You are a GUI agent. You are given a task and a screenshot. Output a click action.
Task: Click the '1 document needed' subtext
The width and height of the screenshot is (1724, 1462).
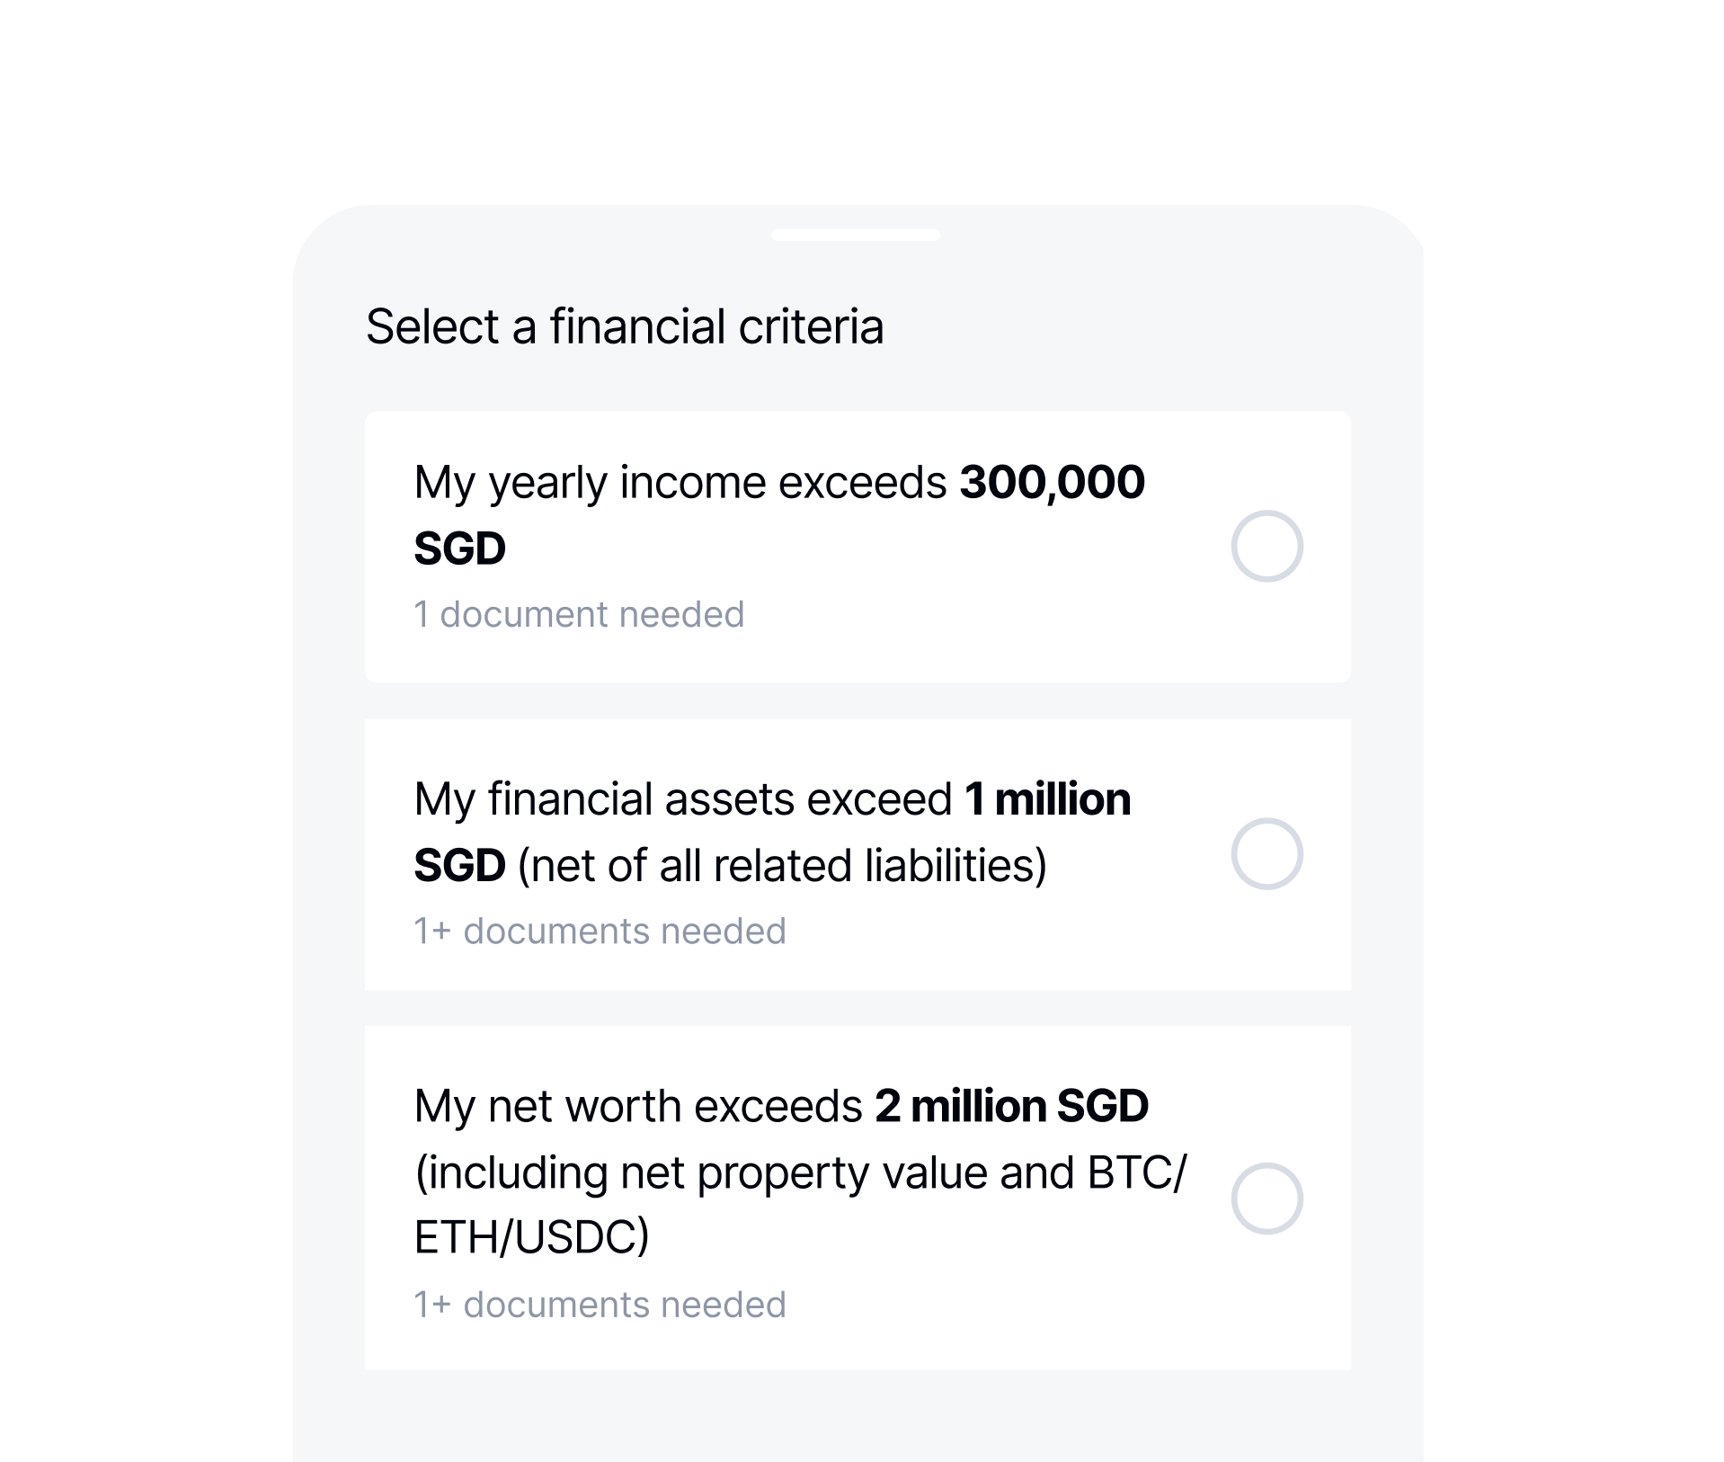(x=579, y=615)
